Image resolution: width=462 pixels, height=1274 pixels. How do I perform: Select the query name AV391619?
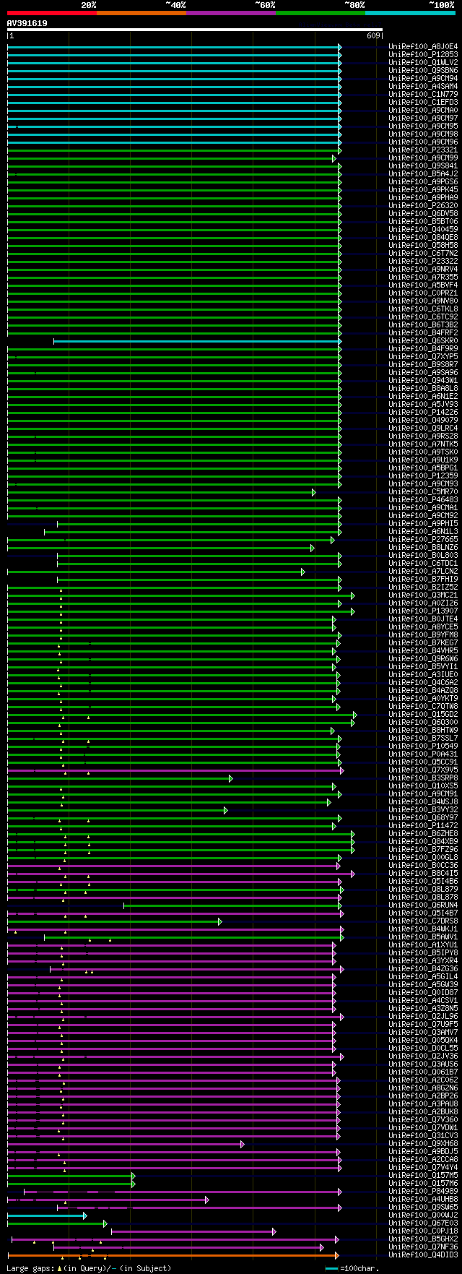pyautogui.click(x=27, y=23)
